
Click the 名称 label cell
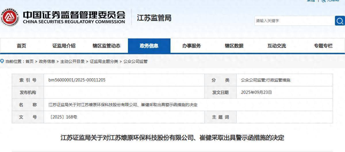(x=28, y=105)
